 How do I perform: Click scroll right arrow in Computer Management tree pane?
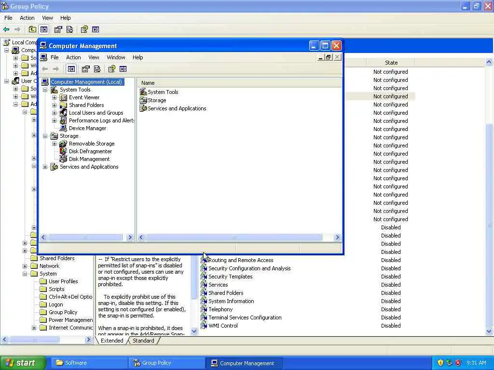(129, 237)
